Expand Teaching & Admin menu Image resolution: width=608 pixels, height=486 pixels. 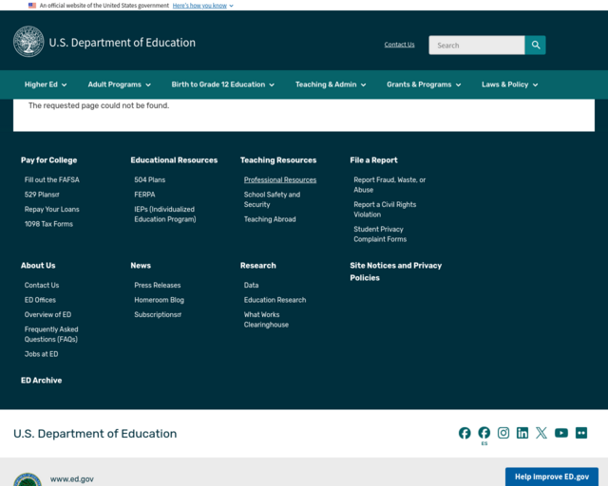[331, 84]
